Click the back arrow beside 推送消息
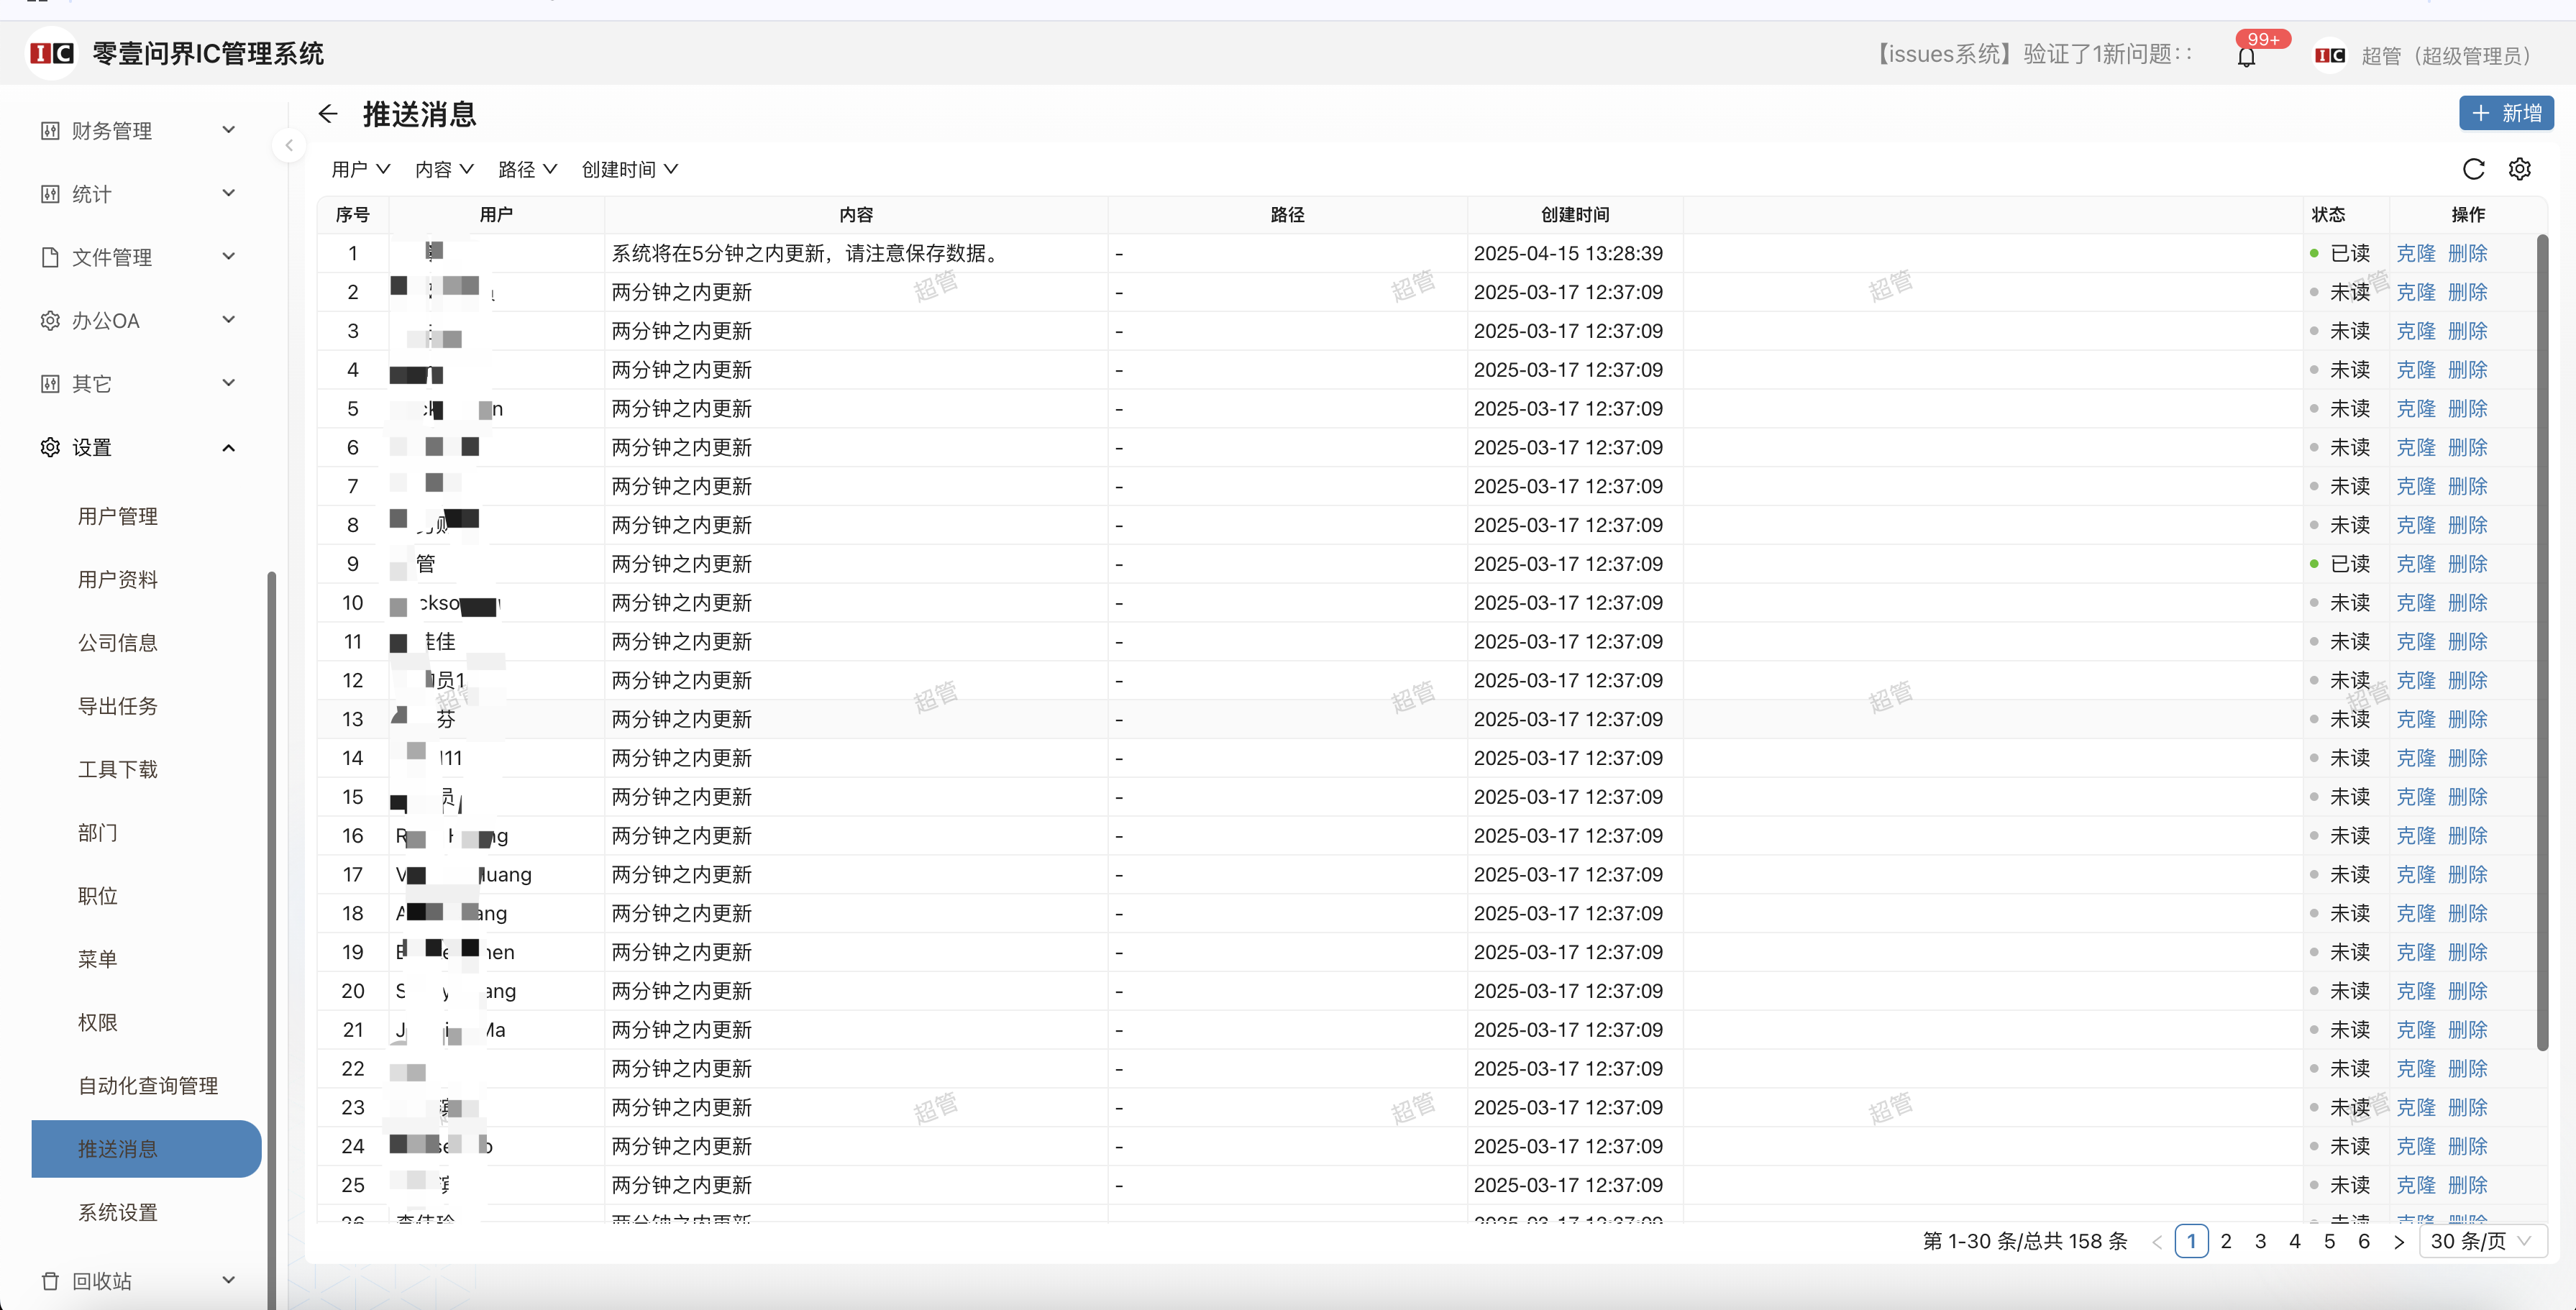Image resolution: width=2576 pixels, height=1310 pixels. pyautogui.click(x=328, y=114)
